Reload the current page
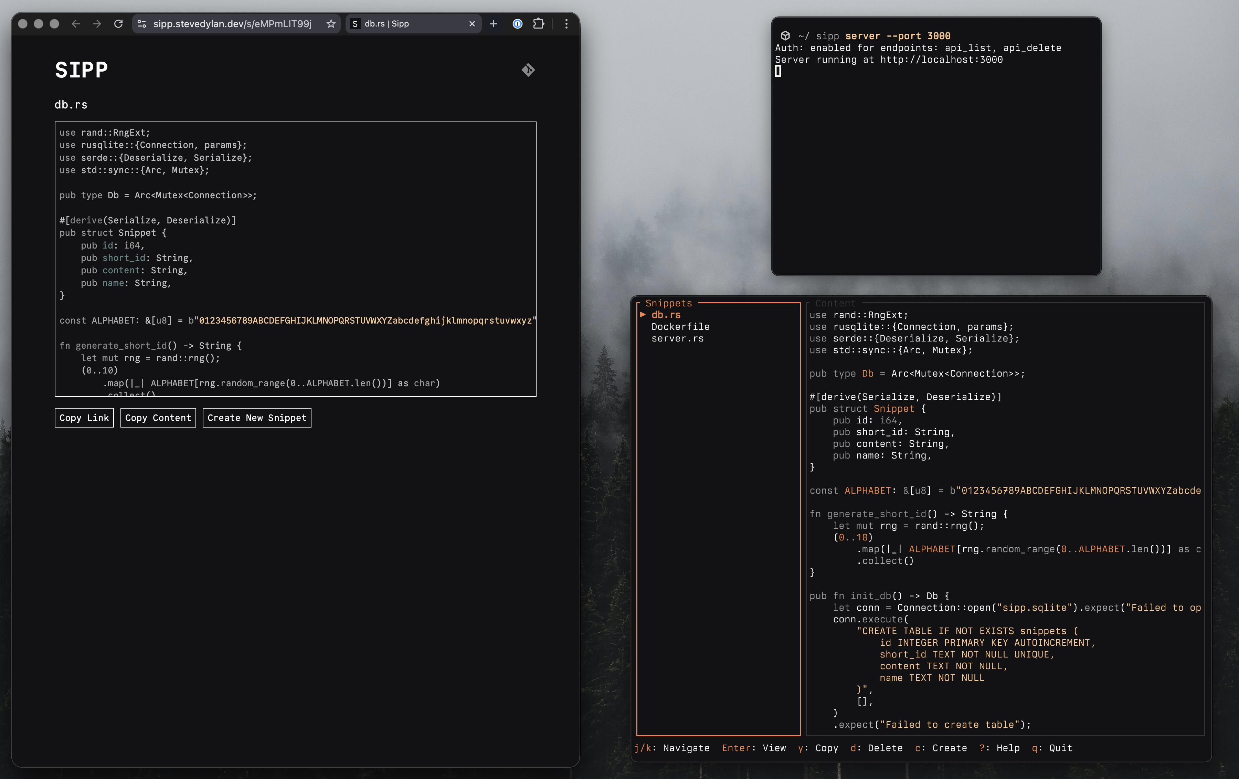The width and height of the screenshot is (1239, 779). tap(118, 24)
